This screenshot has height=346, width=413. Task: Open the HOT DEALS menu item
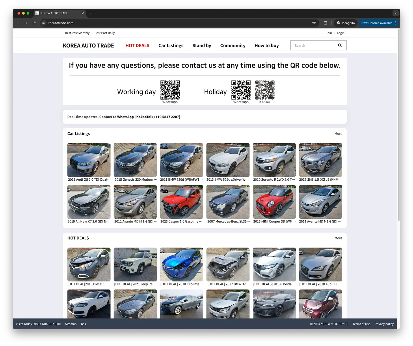[x=137, y=46]
